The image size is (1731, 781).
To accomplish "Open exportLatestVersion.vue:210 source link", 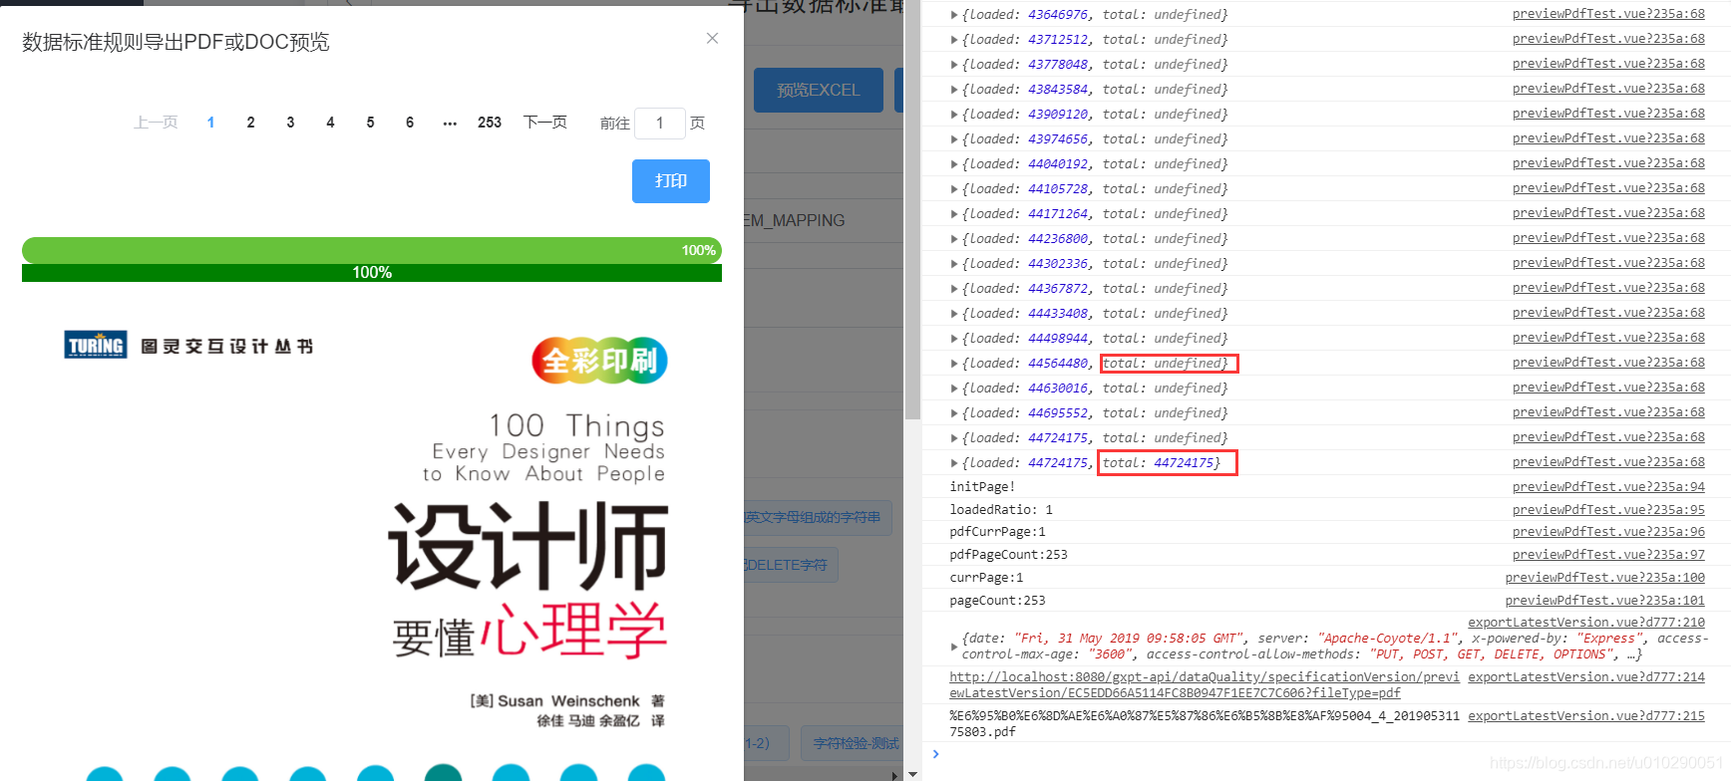I will click(x=1586, y=623).
